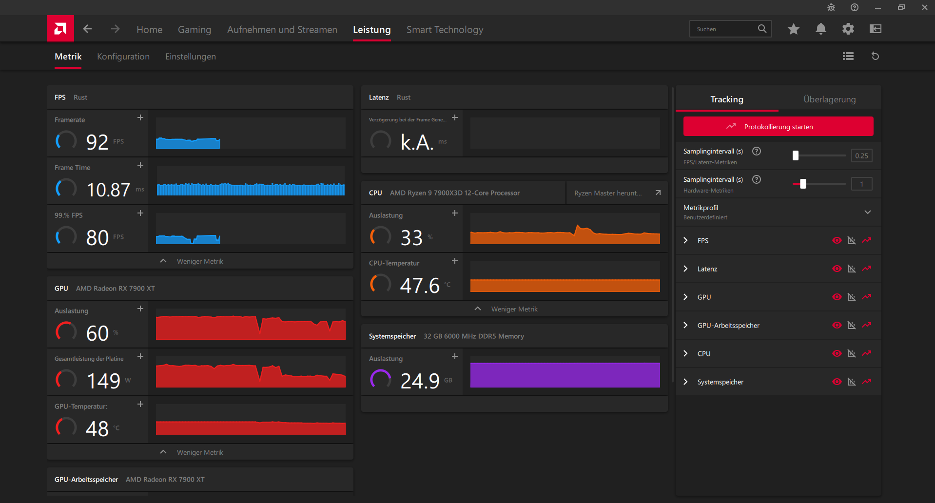Toggle chart icon in Latenz row
Viewport: 935px width, 503px height.
pos(852,269)
